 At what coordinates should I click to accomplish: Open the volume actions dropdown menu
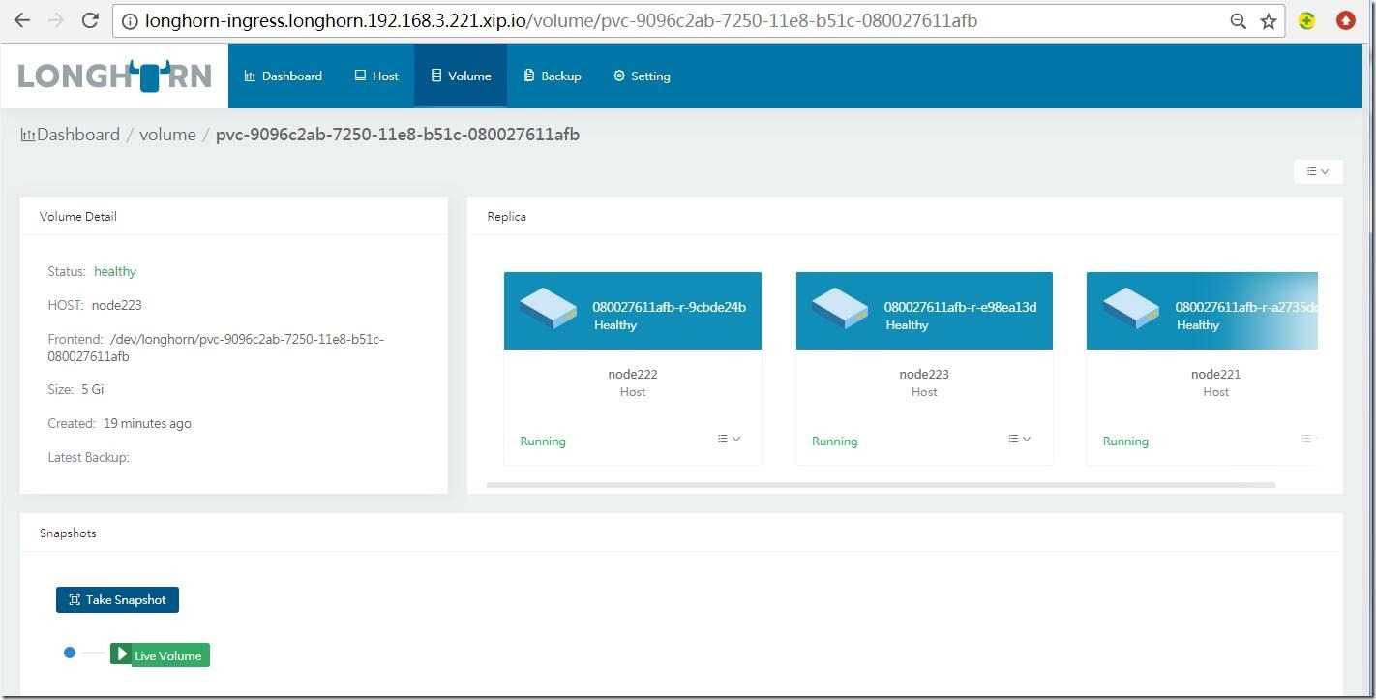[1318, 171]
